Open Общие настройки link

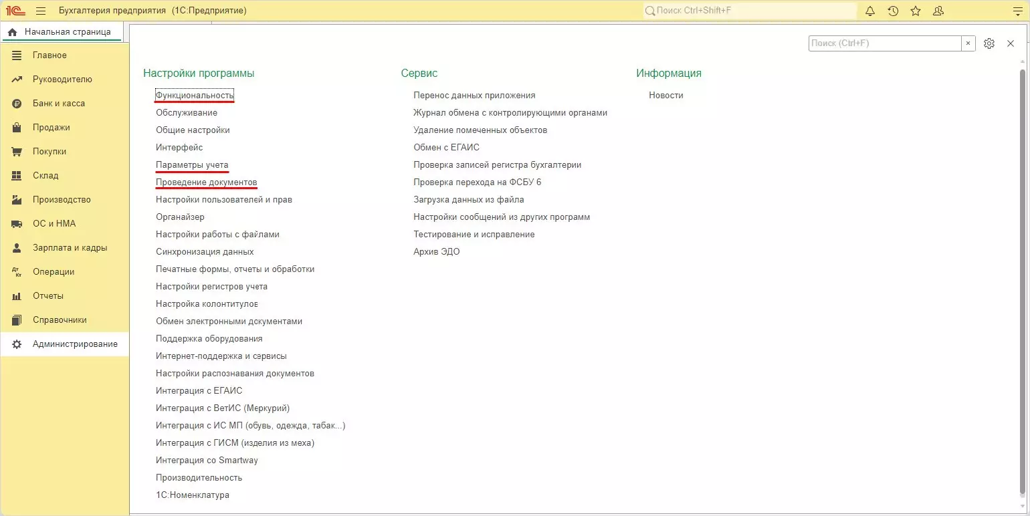tap(193, 130)
